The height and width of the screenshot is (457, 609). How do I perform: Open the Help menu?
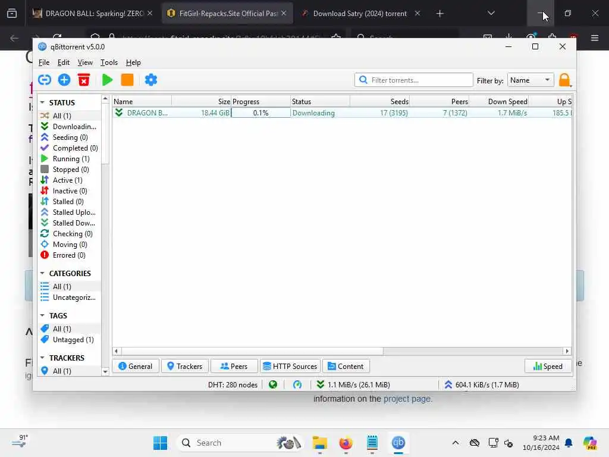pyautogui.click(x=133, y=62)
